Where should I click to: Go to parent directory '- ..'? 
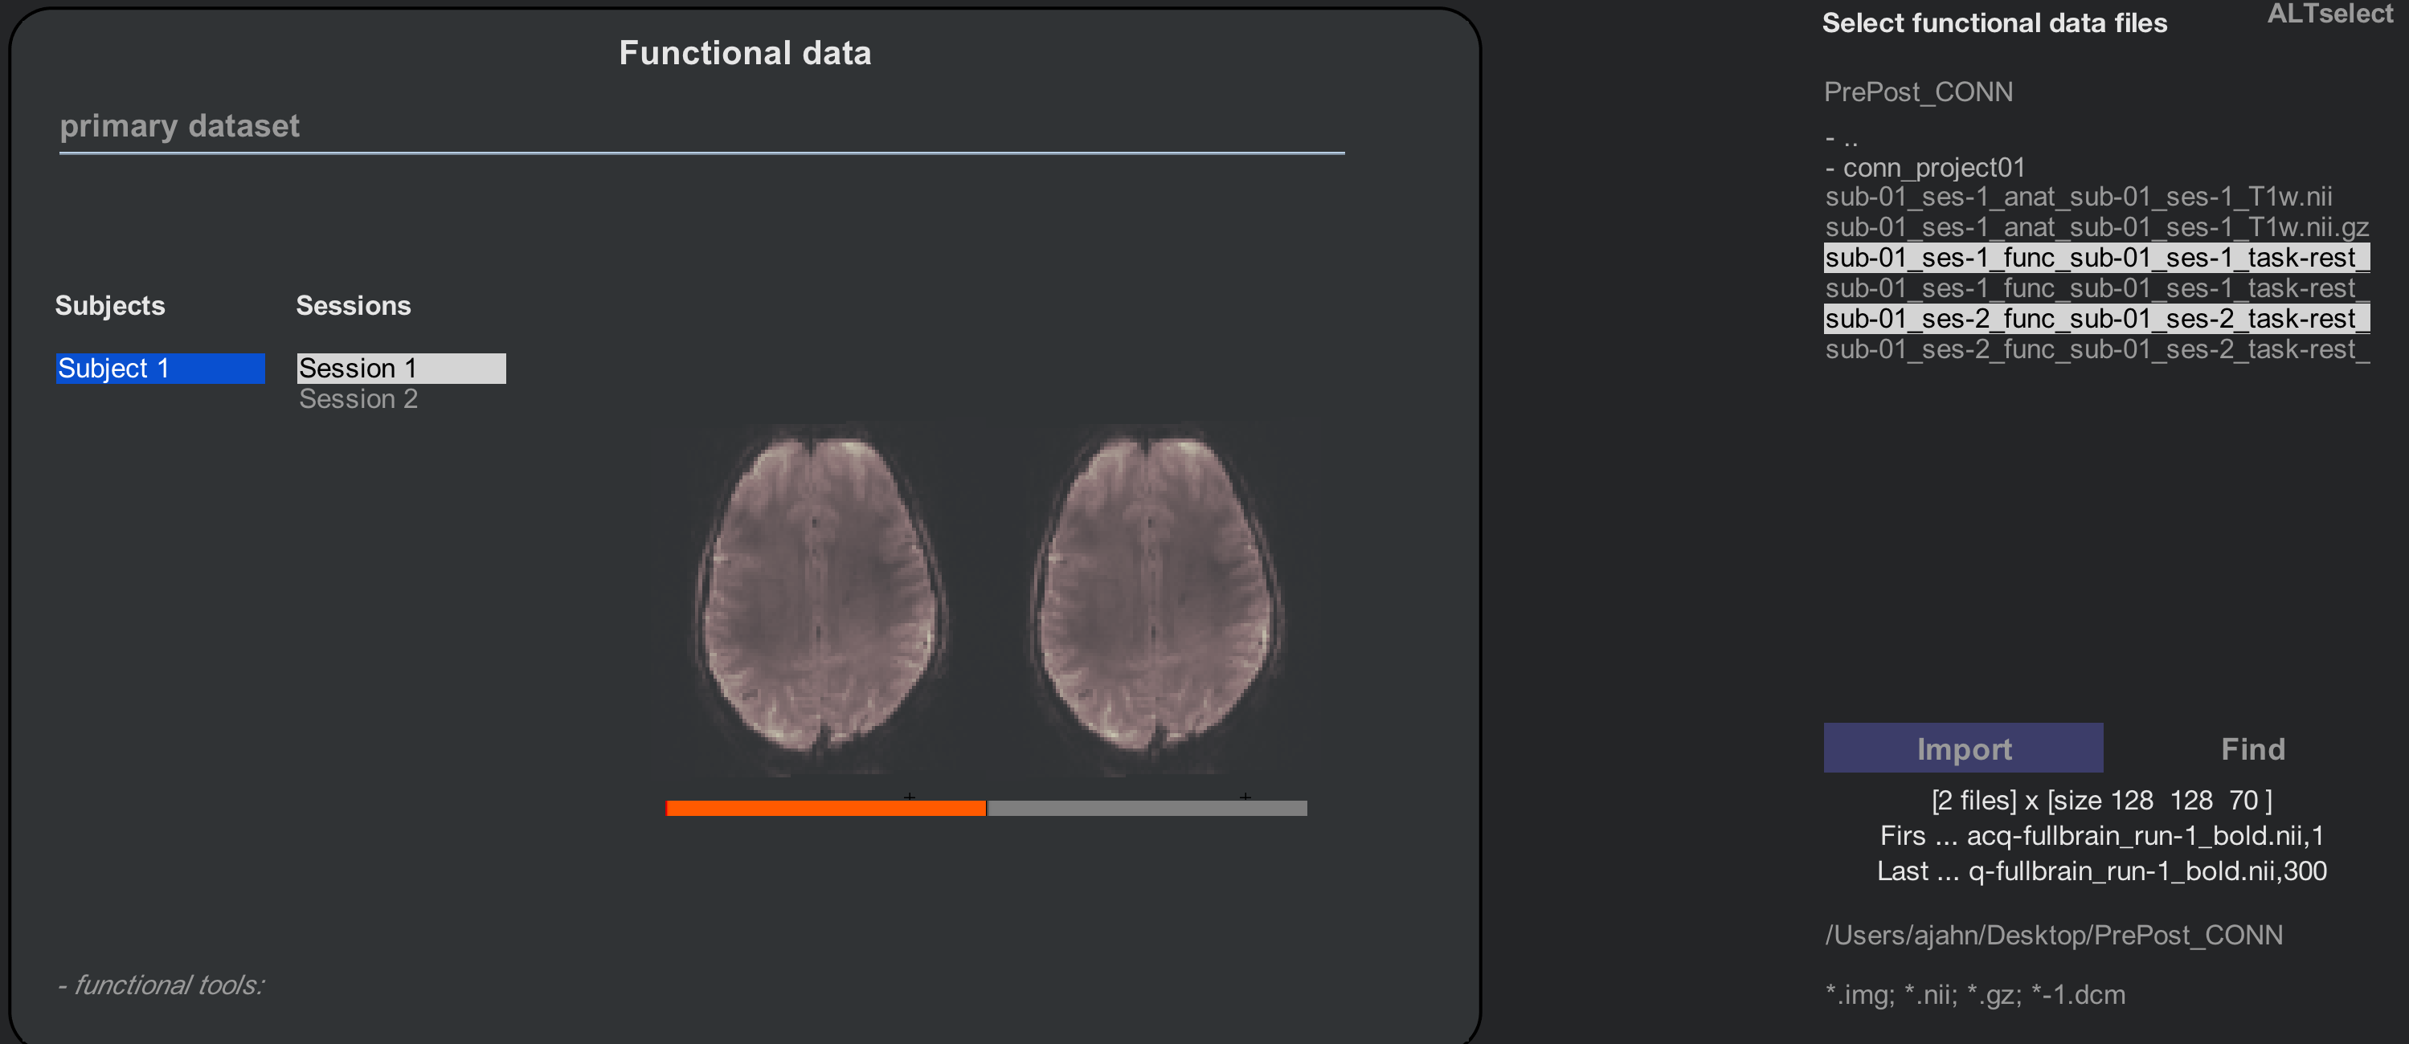pos(1842,137)
